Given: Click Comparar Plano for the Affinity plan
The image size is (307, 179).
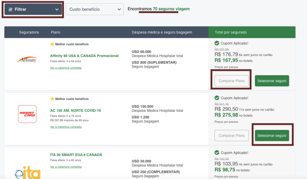Looking at the screenshot, I should pyautogui.click(x=232, y=81).
